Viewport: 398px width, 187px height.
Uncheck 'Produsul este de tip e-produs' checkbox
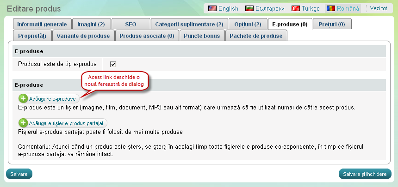[112, 64]
